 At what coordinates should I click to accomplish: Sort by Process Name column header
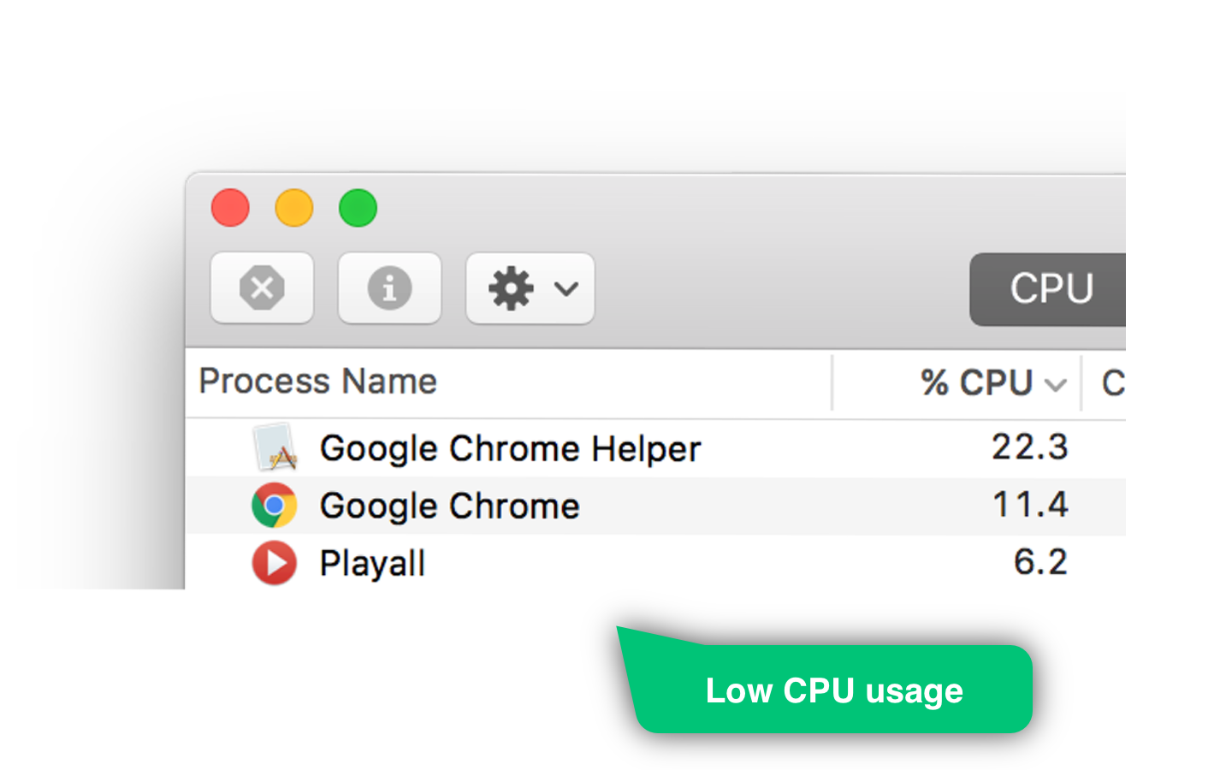coord(318,382)
